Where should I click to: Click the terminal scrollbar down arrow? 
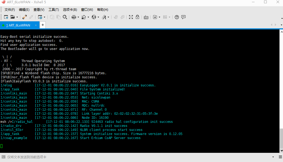point(281,150)
